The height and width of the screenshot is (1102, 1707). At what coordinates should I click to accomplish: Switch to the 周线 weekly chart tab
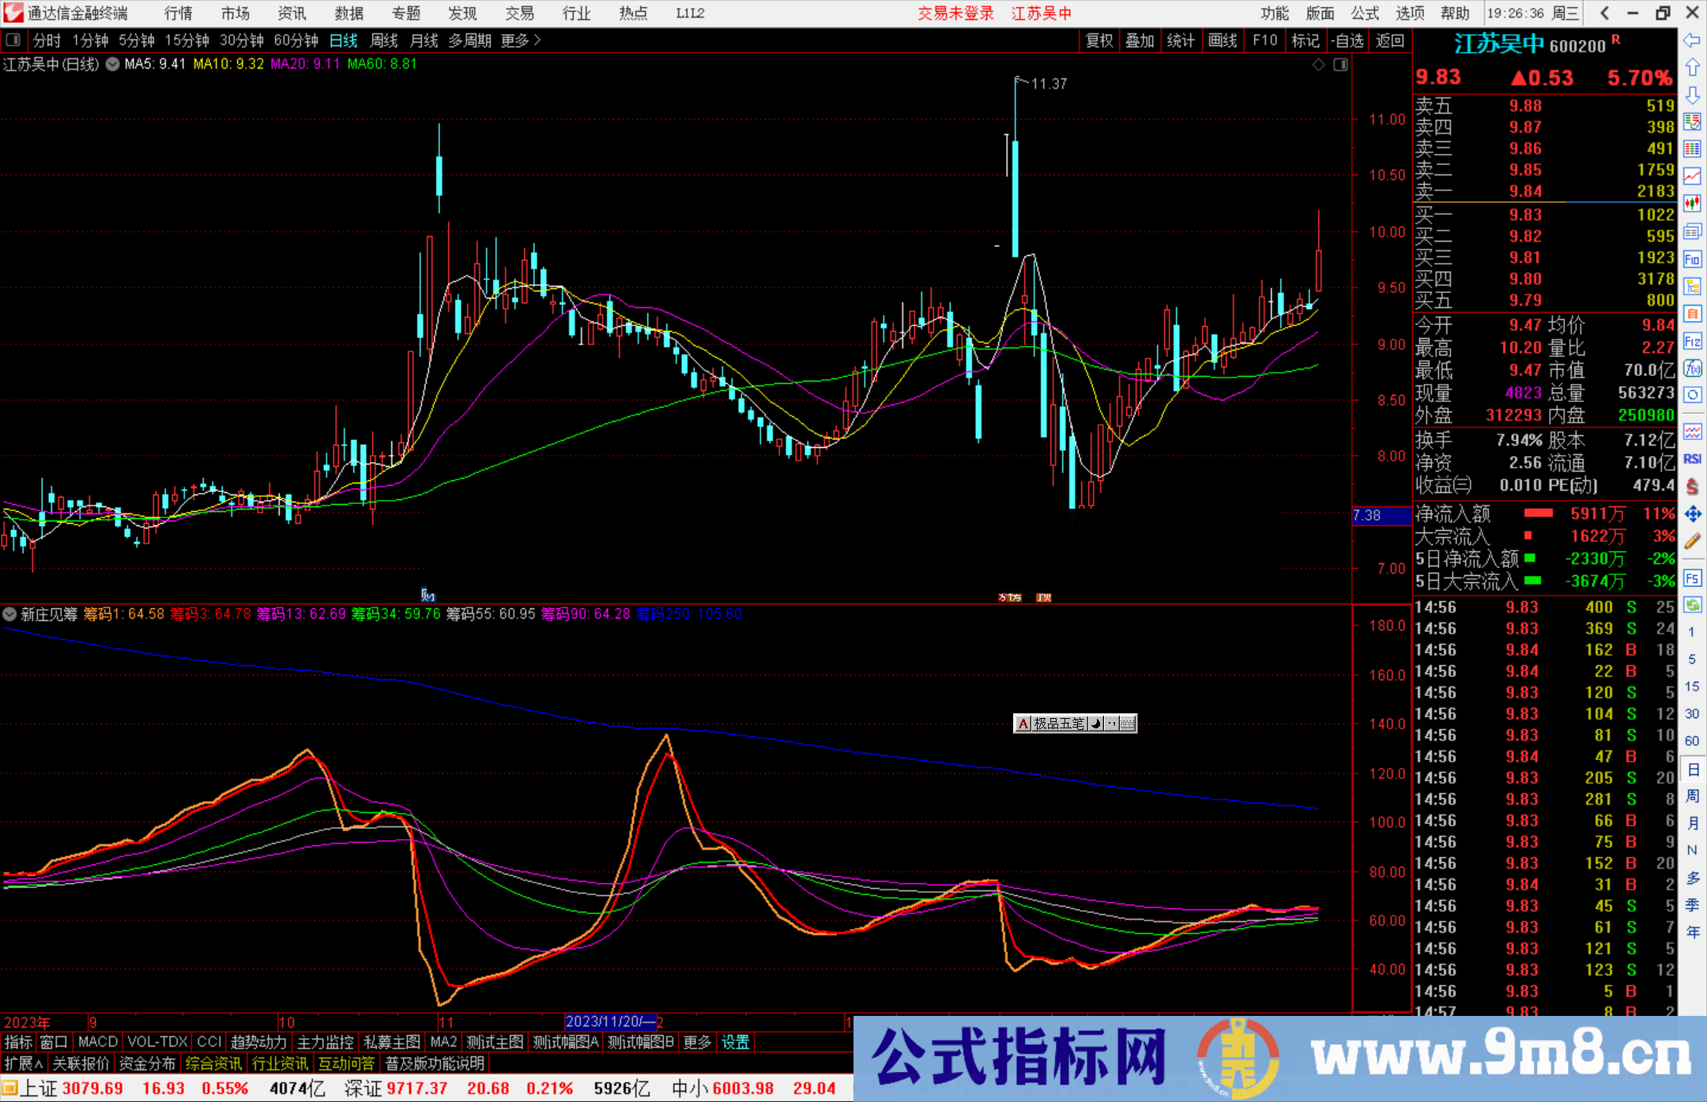point(383,40)
